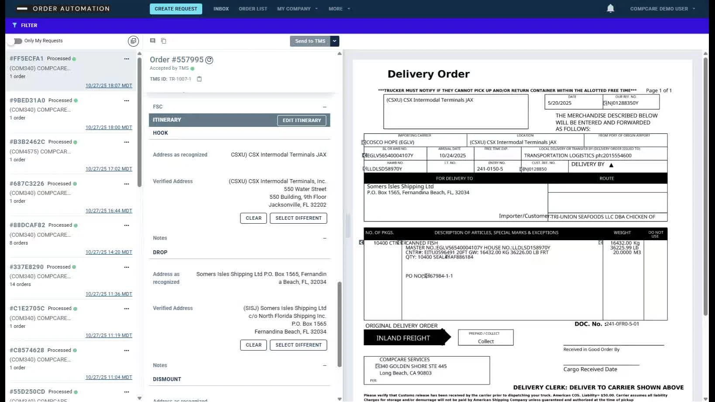Open more options for request #C1E2705C
Image resolution: width=715 pixels, height=402 pixels.
coord(127,309)
